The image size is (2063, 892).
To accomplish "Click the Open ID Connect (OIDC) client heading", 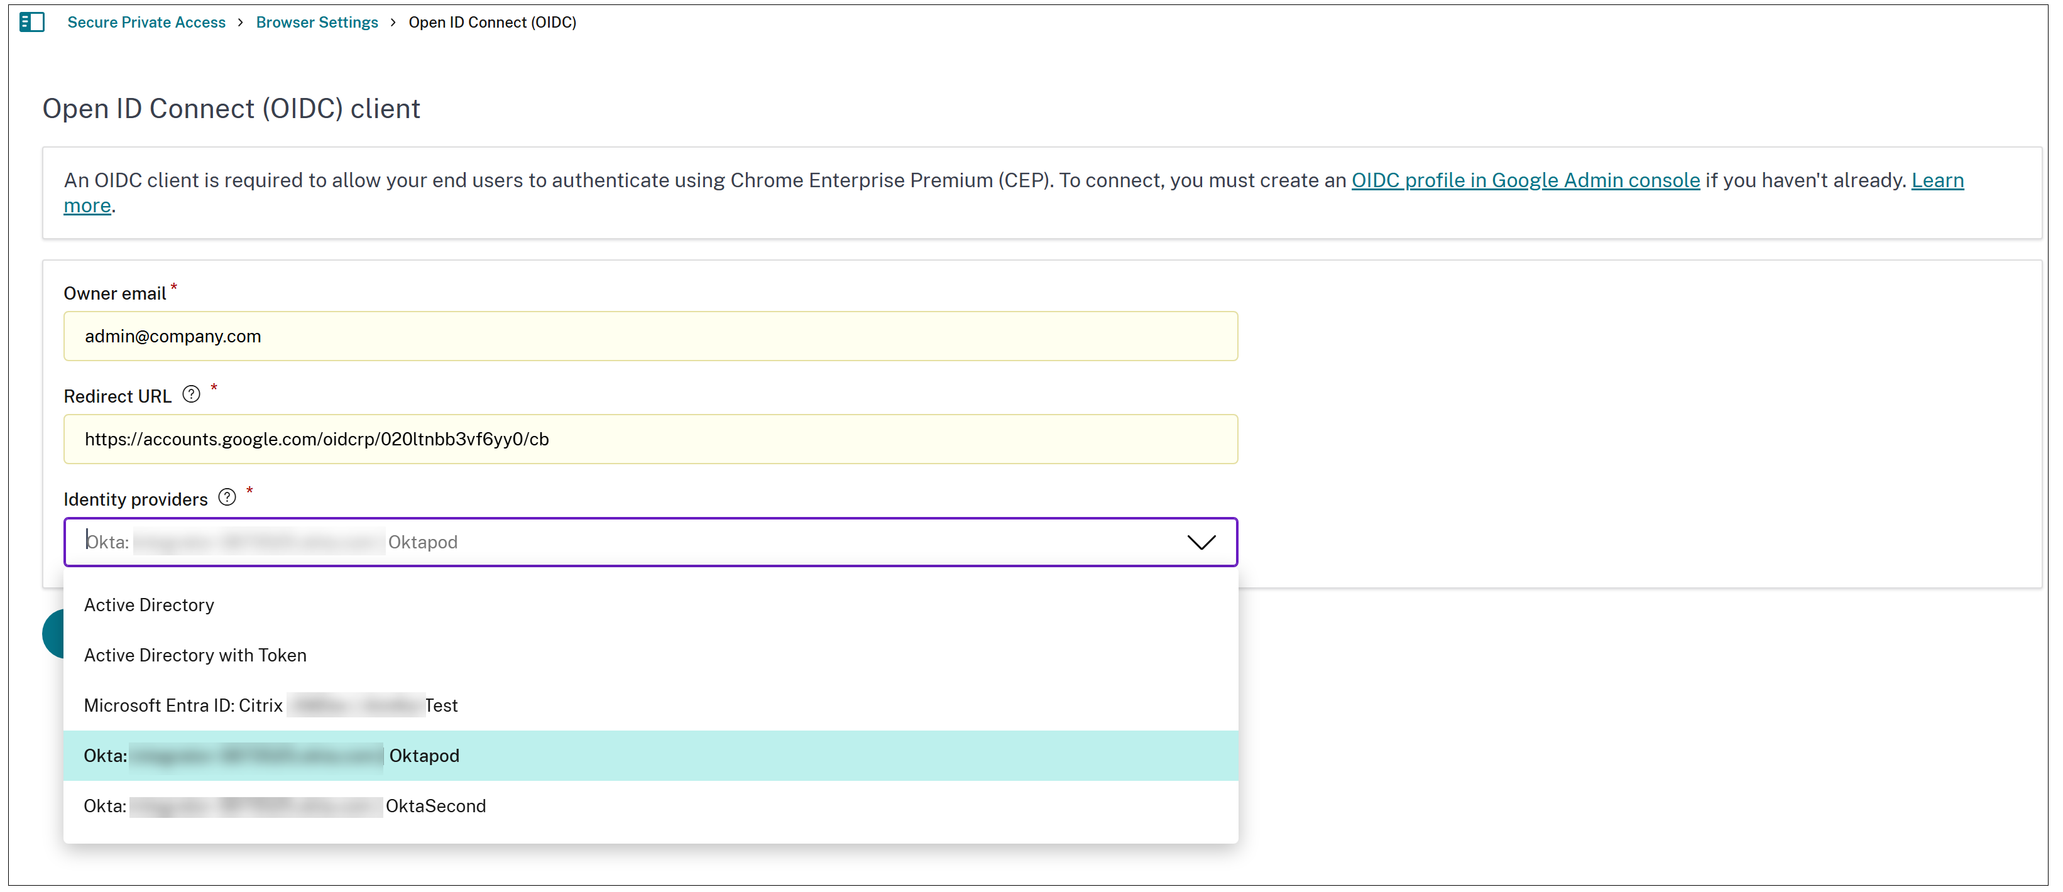I will click(x=231, y=109).
